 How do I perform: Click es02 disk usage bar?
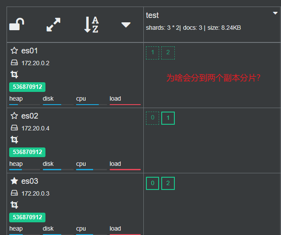[x=58, y=169]
